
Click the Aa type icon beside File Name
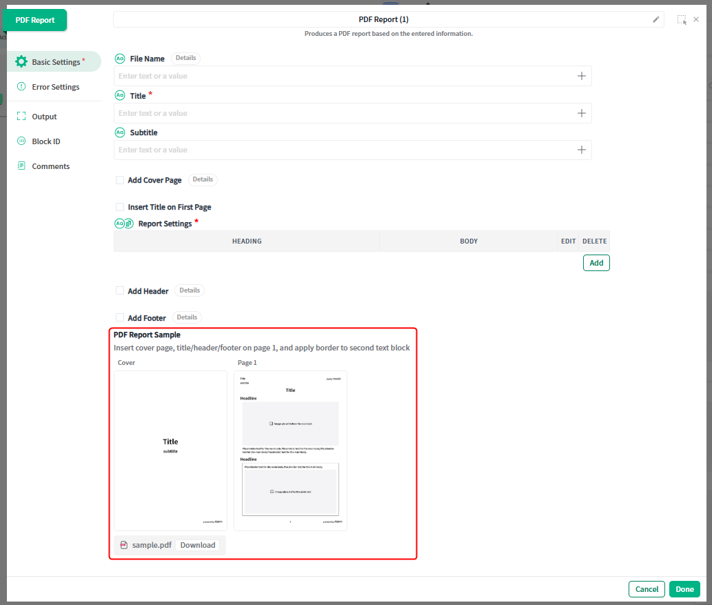120,59
